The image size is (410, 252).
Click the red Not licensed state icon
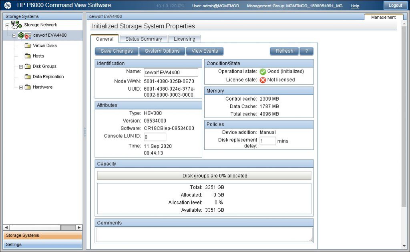pyautogui.click(x=263, y=80)
